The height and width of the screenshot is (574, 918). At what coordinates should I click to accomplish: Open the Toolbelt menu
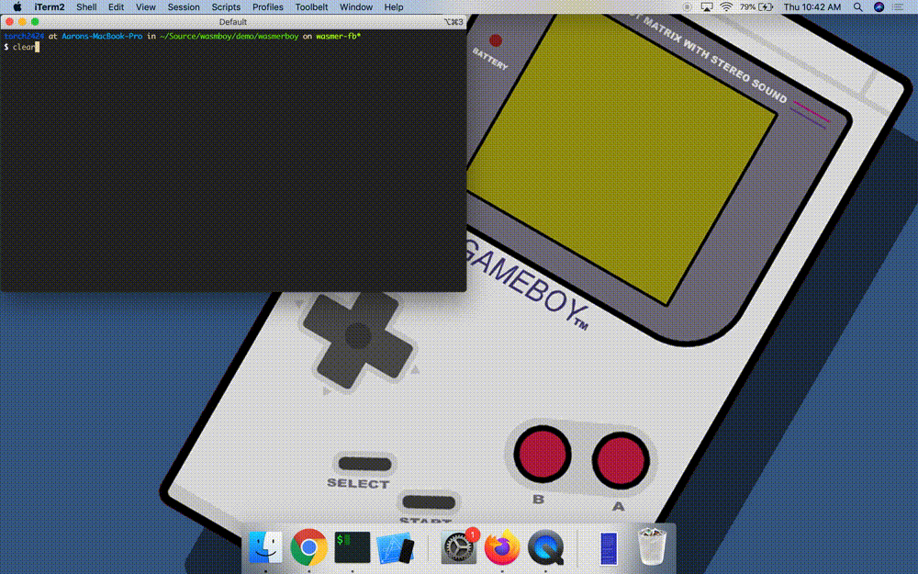tap(311, 7)
